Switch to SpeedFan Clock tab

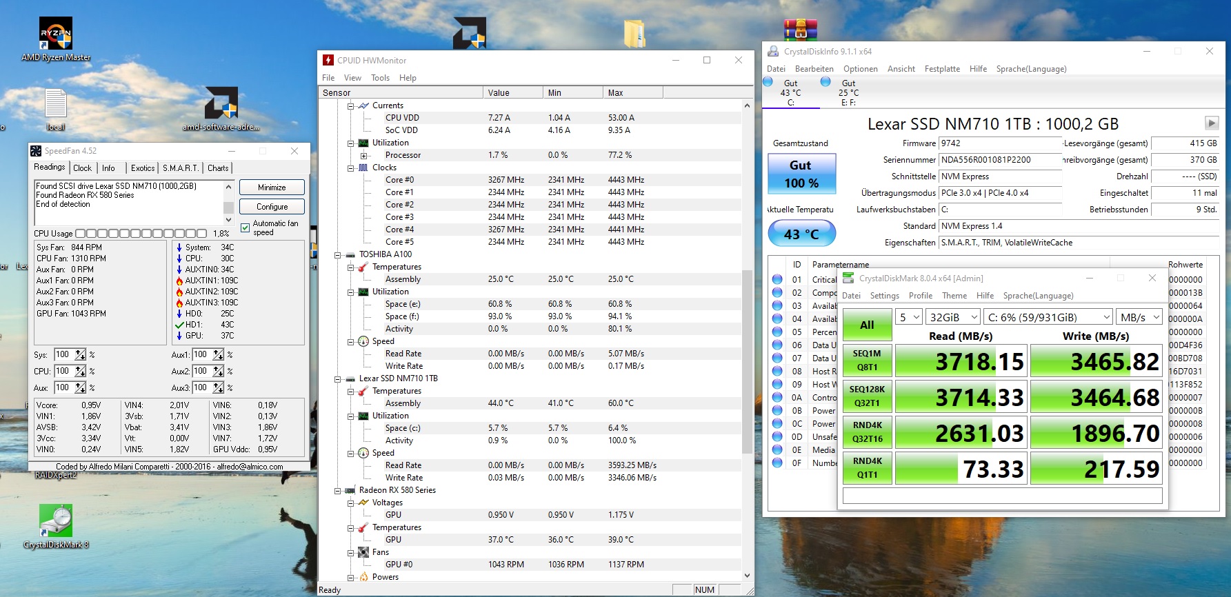[x=82, y=168]
